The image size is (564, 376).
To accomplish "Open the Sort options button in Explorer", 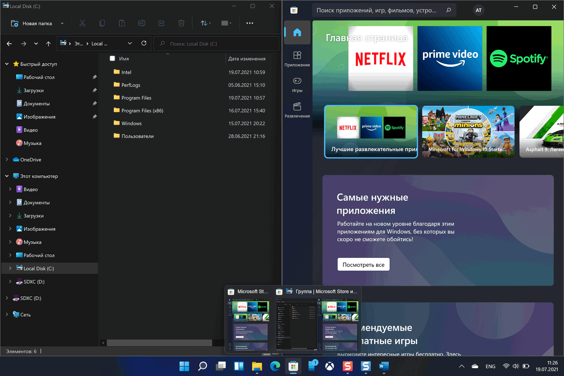I will [205, 23].
